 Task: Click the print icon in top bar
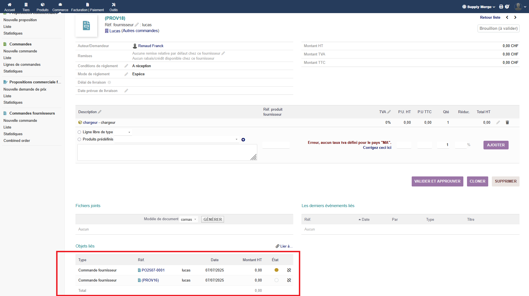(501, 7)
